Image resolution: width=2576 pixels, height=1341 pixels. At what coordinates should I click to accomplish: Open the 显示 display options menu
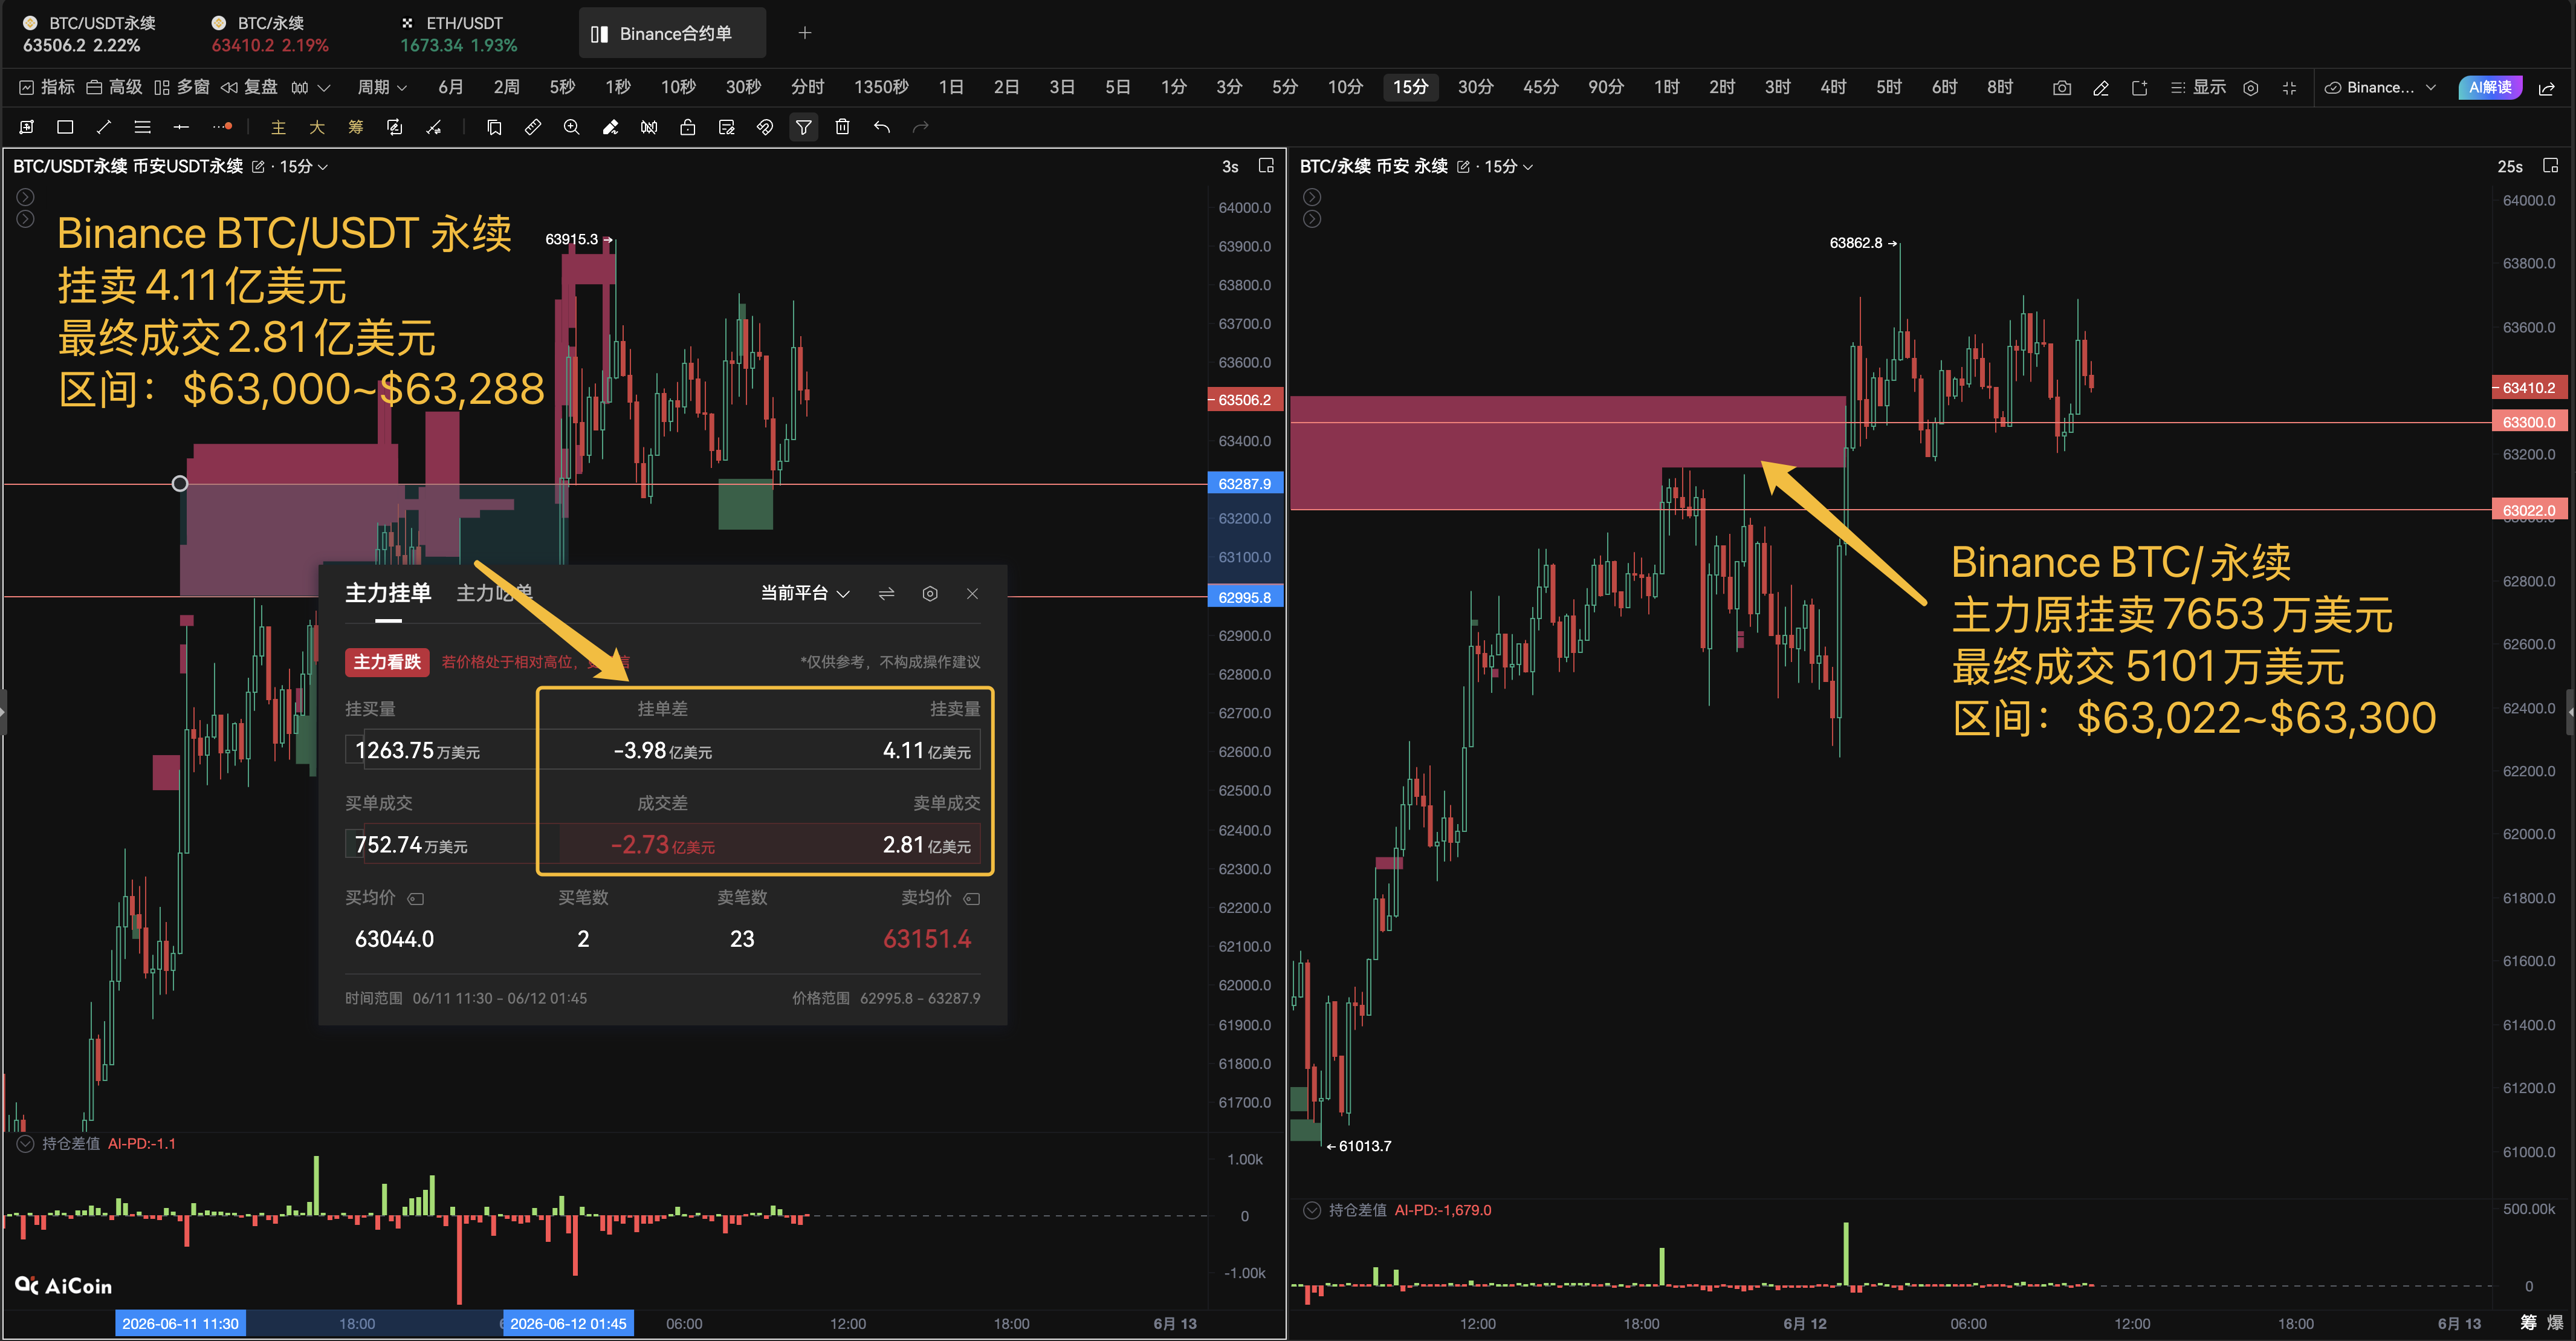[2198, 88]
